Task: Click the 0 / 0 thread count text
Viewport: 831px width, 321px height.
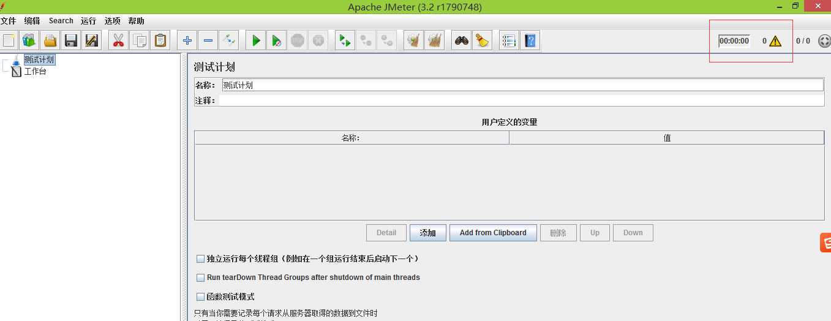Action: 803,41
